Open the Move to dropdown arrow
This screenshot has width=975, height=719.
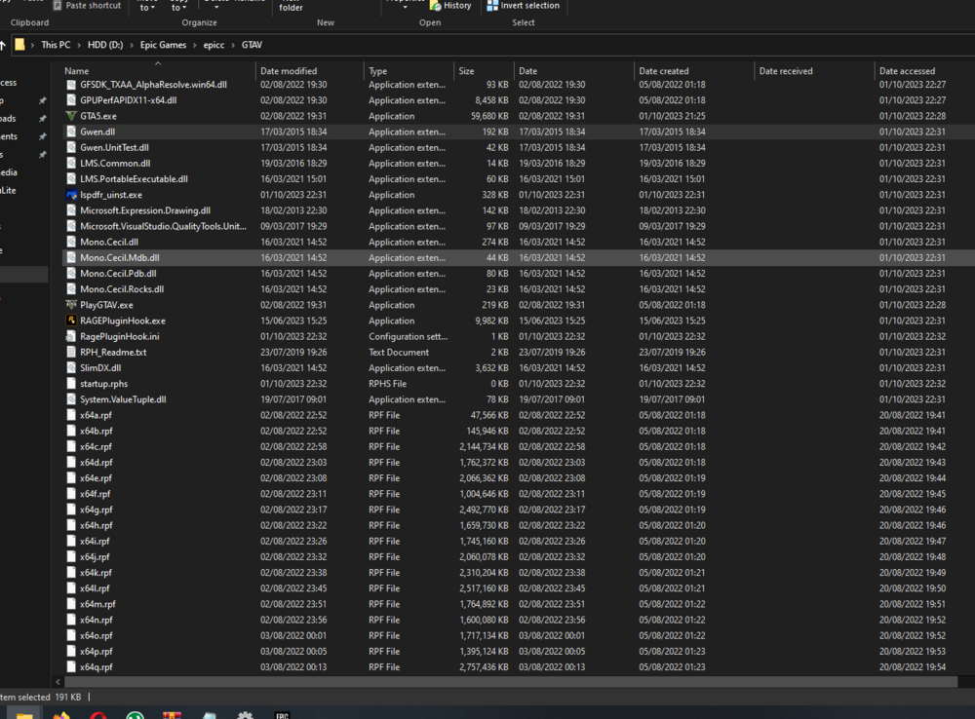pos(154,8)
